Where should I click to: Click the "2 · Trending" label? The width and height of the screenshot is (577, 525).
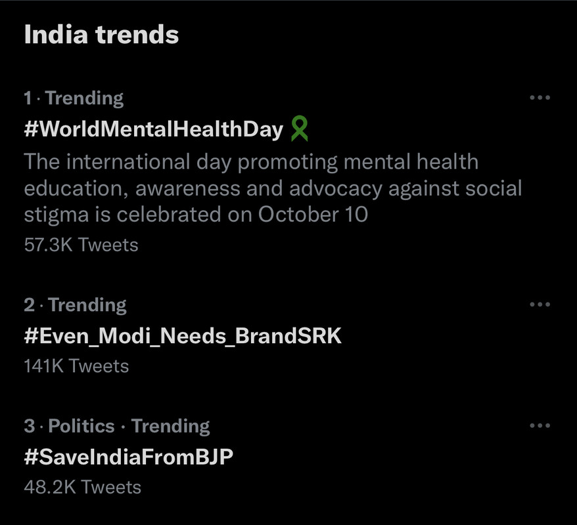(x=75, y=305)
